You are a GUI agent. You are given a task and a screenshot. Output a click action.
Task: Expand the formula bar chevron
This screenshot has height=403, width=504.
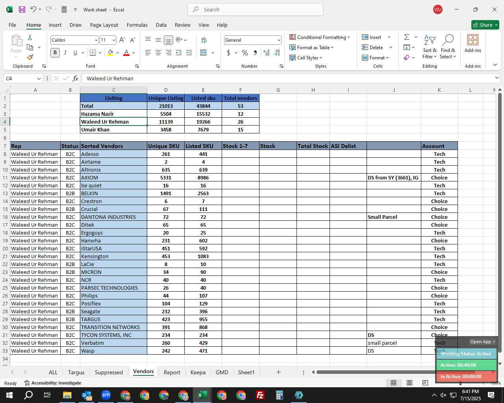pyautogui.click(x=497, y=78)
